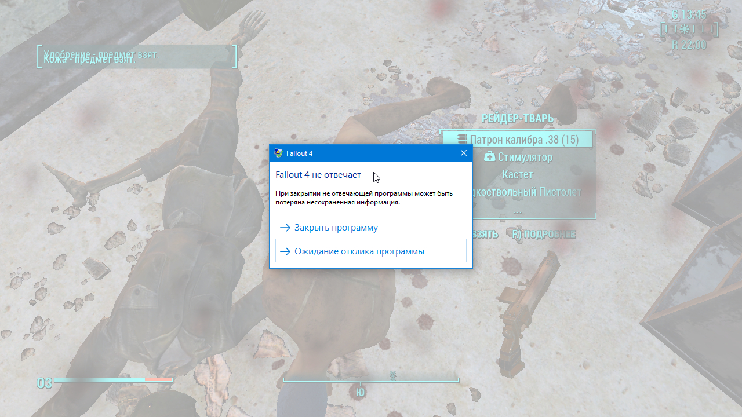The height and width of the screenshot is (417, 742).
Task: Click the Fallout 4 icon in dialog title bar
Action: 278,153
